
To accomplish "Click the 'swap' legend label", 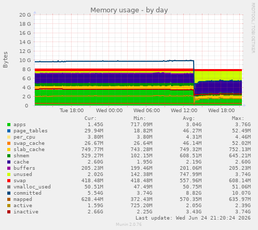I will coord(20,181).
